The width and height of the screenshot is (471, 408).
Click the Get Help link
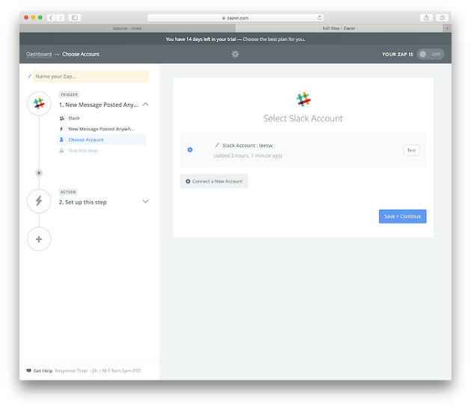pos(43,371)
